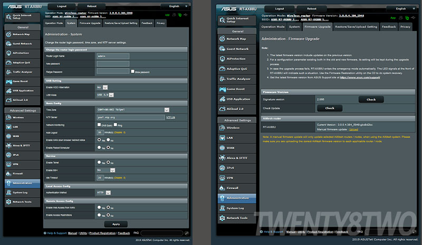Image resolution: width=422 pixels, height=245 pixels.
Task: Open System Log in the left window sidebar
Action: pos(22,192)
